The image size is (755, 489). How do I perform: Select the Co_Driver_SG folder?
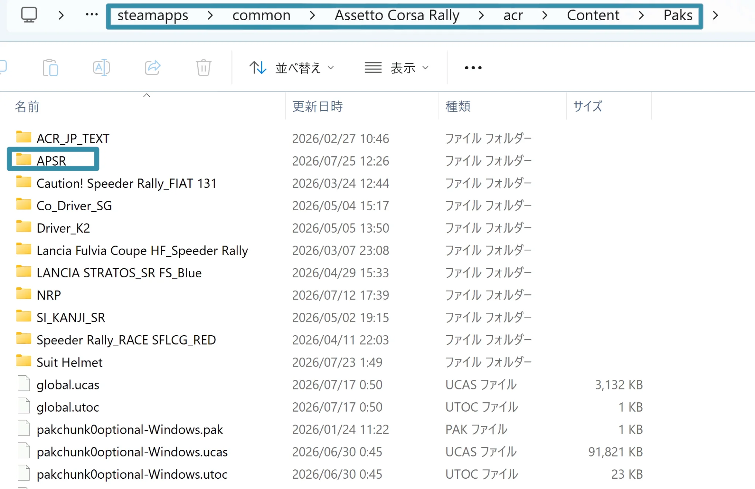(74, 206)
